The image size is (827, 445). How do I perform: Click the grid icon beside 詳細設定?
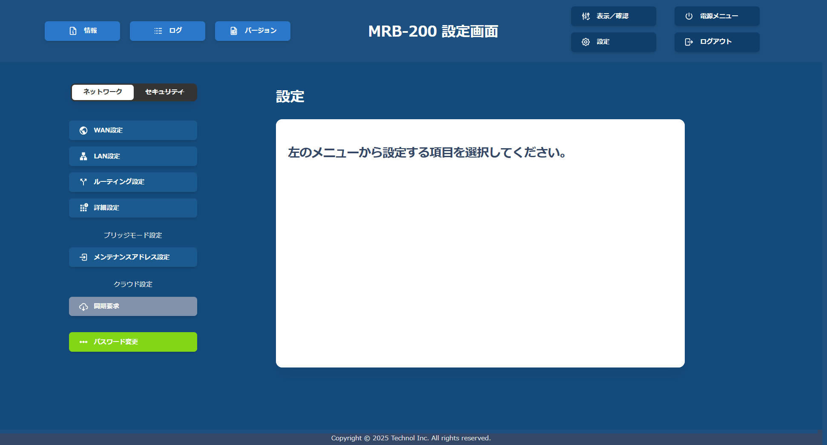[x=83, y=208]
